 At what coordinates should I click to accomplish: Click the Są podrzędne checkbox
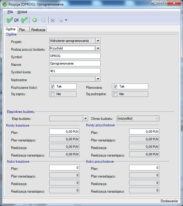point(115,94)
